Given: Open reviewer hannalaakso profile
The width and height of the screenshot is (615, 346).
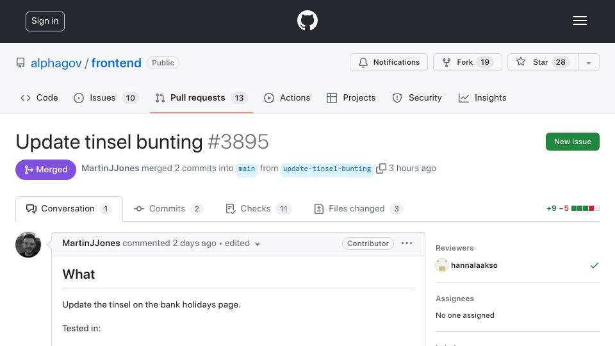Looking at the screenshot, I should 474,265.
